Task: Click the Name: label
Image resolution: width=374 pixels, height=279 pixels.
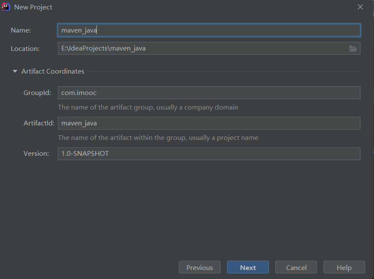Action: click(x=21, y=30)
